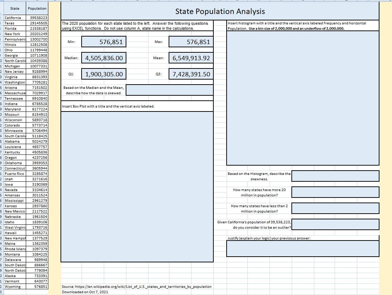Select the Illinois state cell
This screenshot has width=392, height=295.
click(x=15, y=44)
